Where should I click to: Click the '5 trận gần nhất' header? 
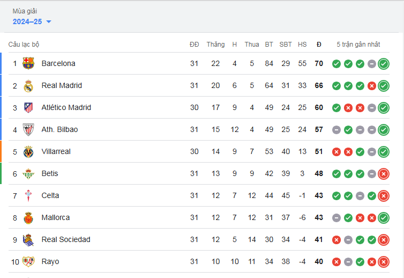pyautogui.click(x=358, y=45)
